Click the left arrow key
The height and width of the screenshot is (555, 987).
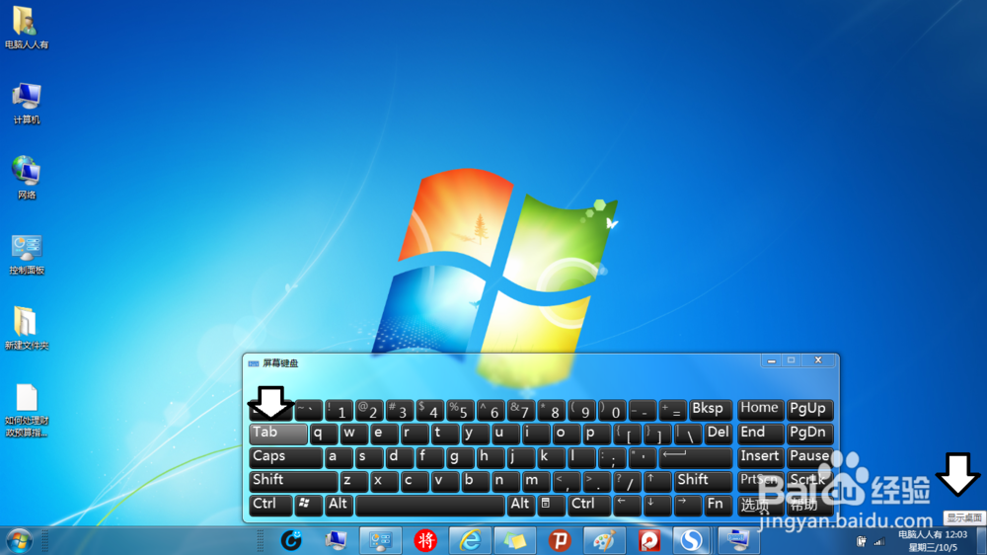click(x=627, y=505)
